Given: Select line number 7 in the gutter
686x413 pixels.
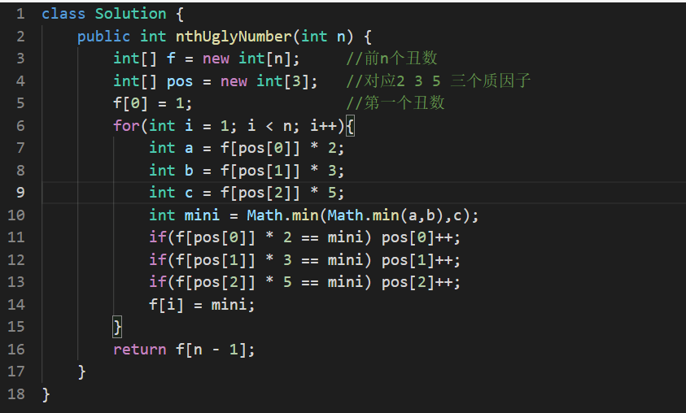Looking at the screenshot, I should point(20,148).
